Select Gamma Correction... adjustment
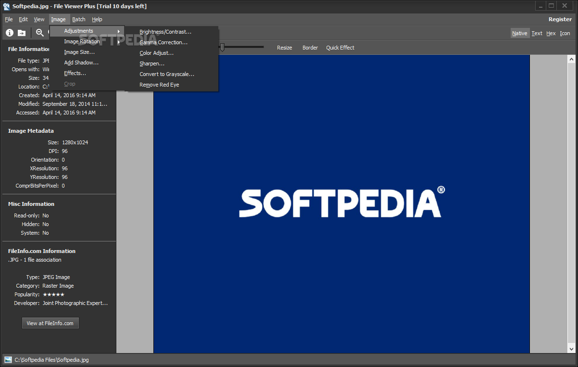 coord(172,42)
